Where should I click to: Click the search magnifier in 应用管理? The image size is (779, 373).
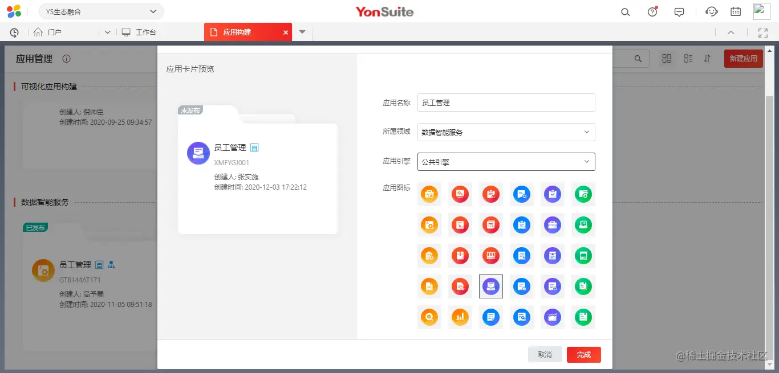(639, 58)
